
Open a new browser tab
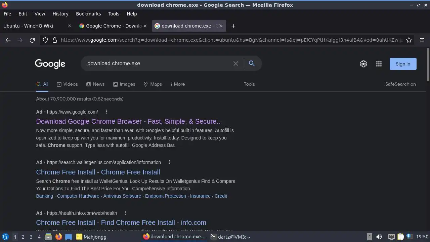pos(233,26)
